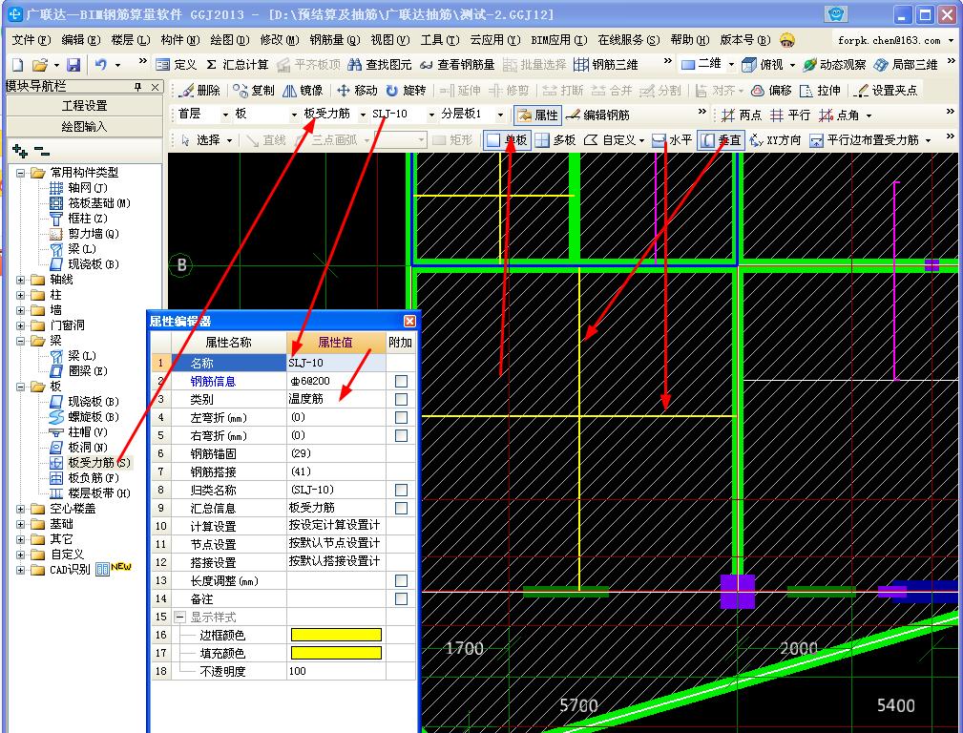Image resolution: width=963 pixels, height=733 pixels.
Task: Toggle 单板 single-slab mode
Action: tap(507, 140)
